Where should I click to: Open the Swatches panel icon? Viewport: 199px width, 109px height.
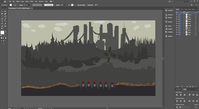point(166,11)
